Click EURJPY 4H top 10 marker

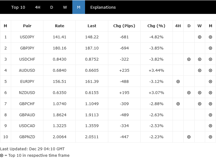(178, 82)
